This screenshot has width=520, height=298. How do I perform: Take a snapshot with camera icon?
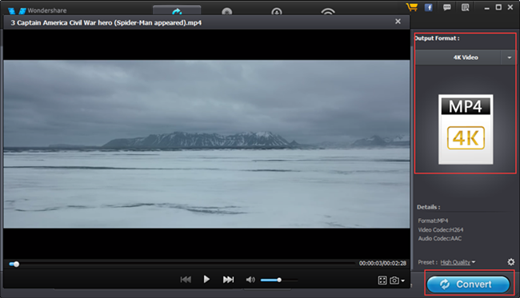[x=394, y=280]
